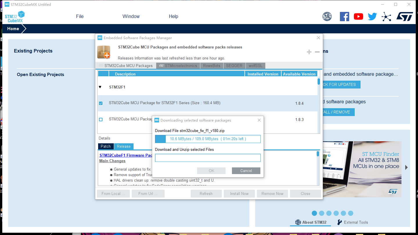The width and height of the screenshot is (418, 235).
Task: Click the ST community network icon
Action: click(386, 17)
